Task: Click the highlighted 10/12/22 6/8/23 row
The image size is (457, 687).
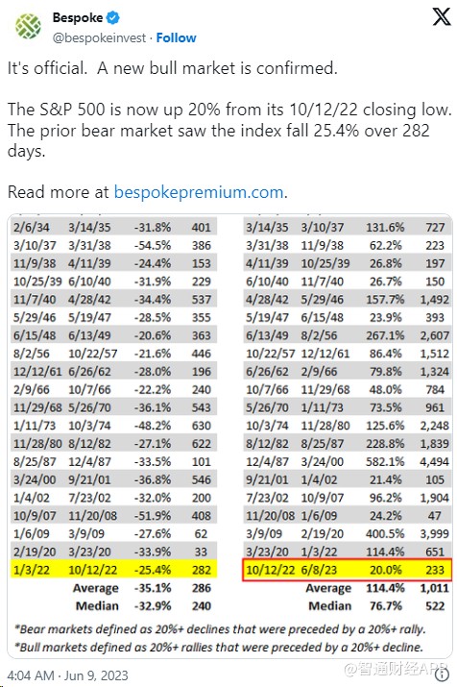Action: 347,570
